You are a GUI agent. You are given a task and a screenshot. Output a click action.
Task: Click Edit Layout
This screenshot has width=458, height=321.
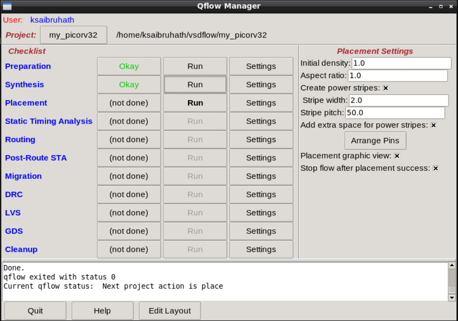(169, 310)
